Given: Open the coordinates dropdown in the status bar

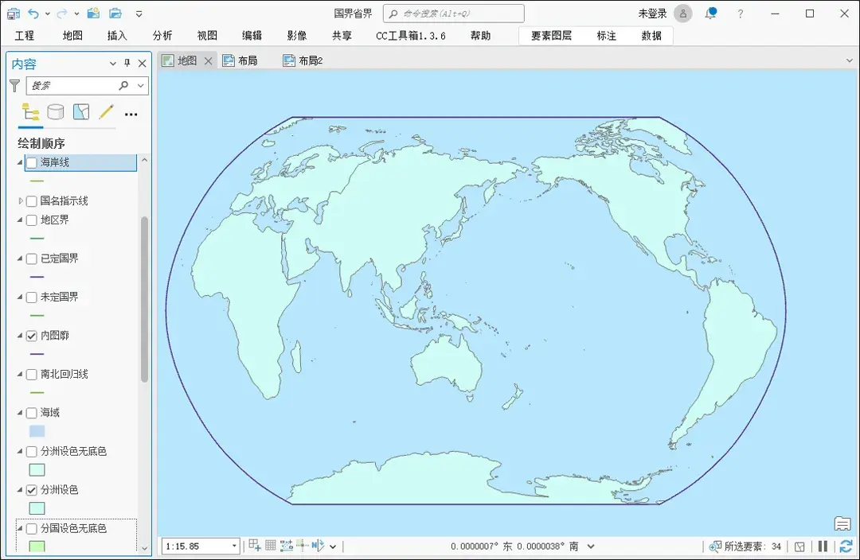Looking at the screenshot, I should pos(589,546).
